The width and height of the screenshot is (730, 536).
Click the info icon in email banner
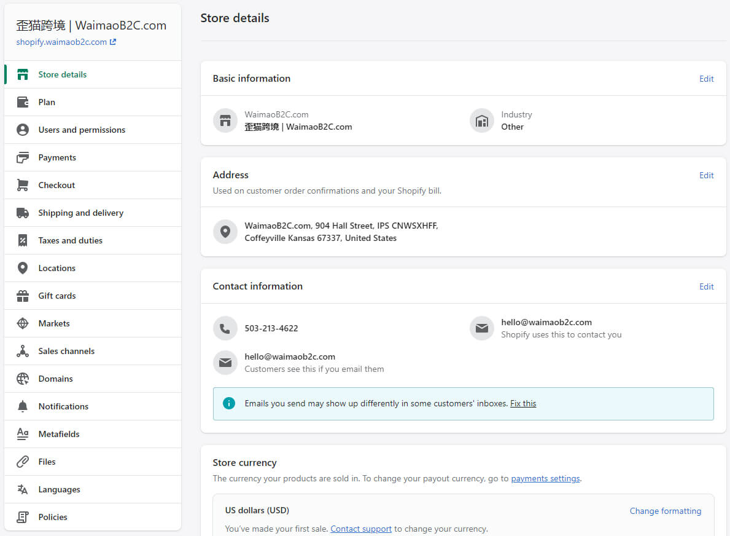(x=228, y=404)
